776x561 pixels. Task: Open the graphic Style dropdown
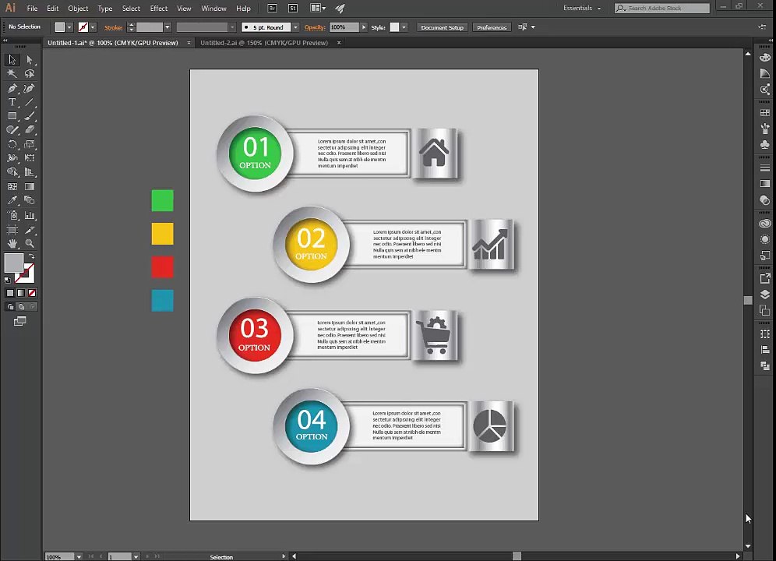pyautogui.click(x=404, y=27)
